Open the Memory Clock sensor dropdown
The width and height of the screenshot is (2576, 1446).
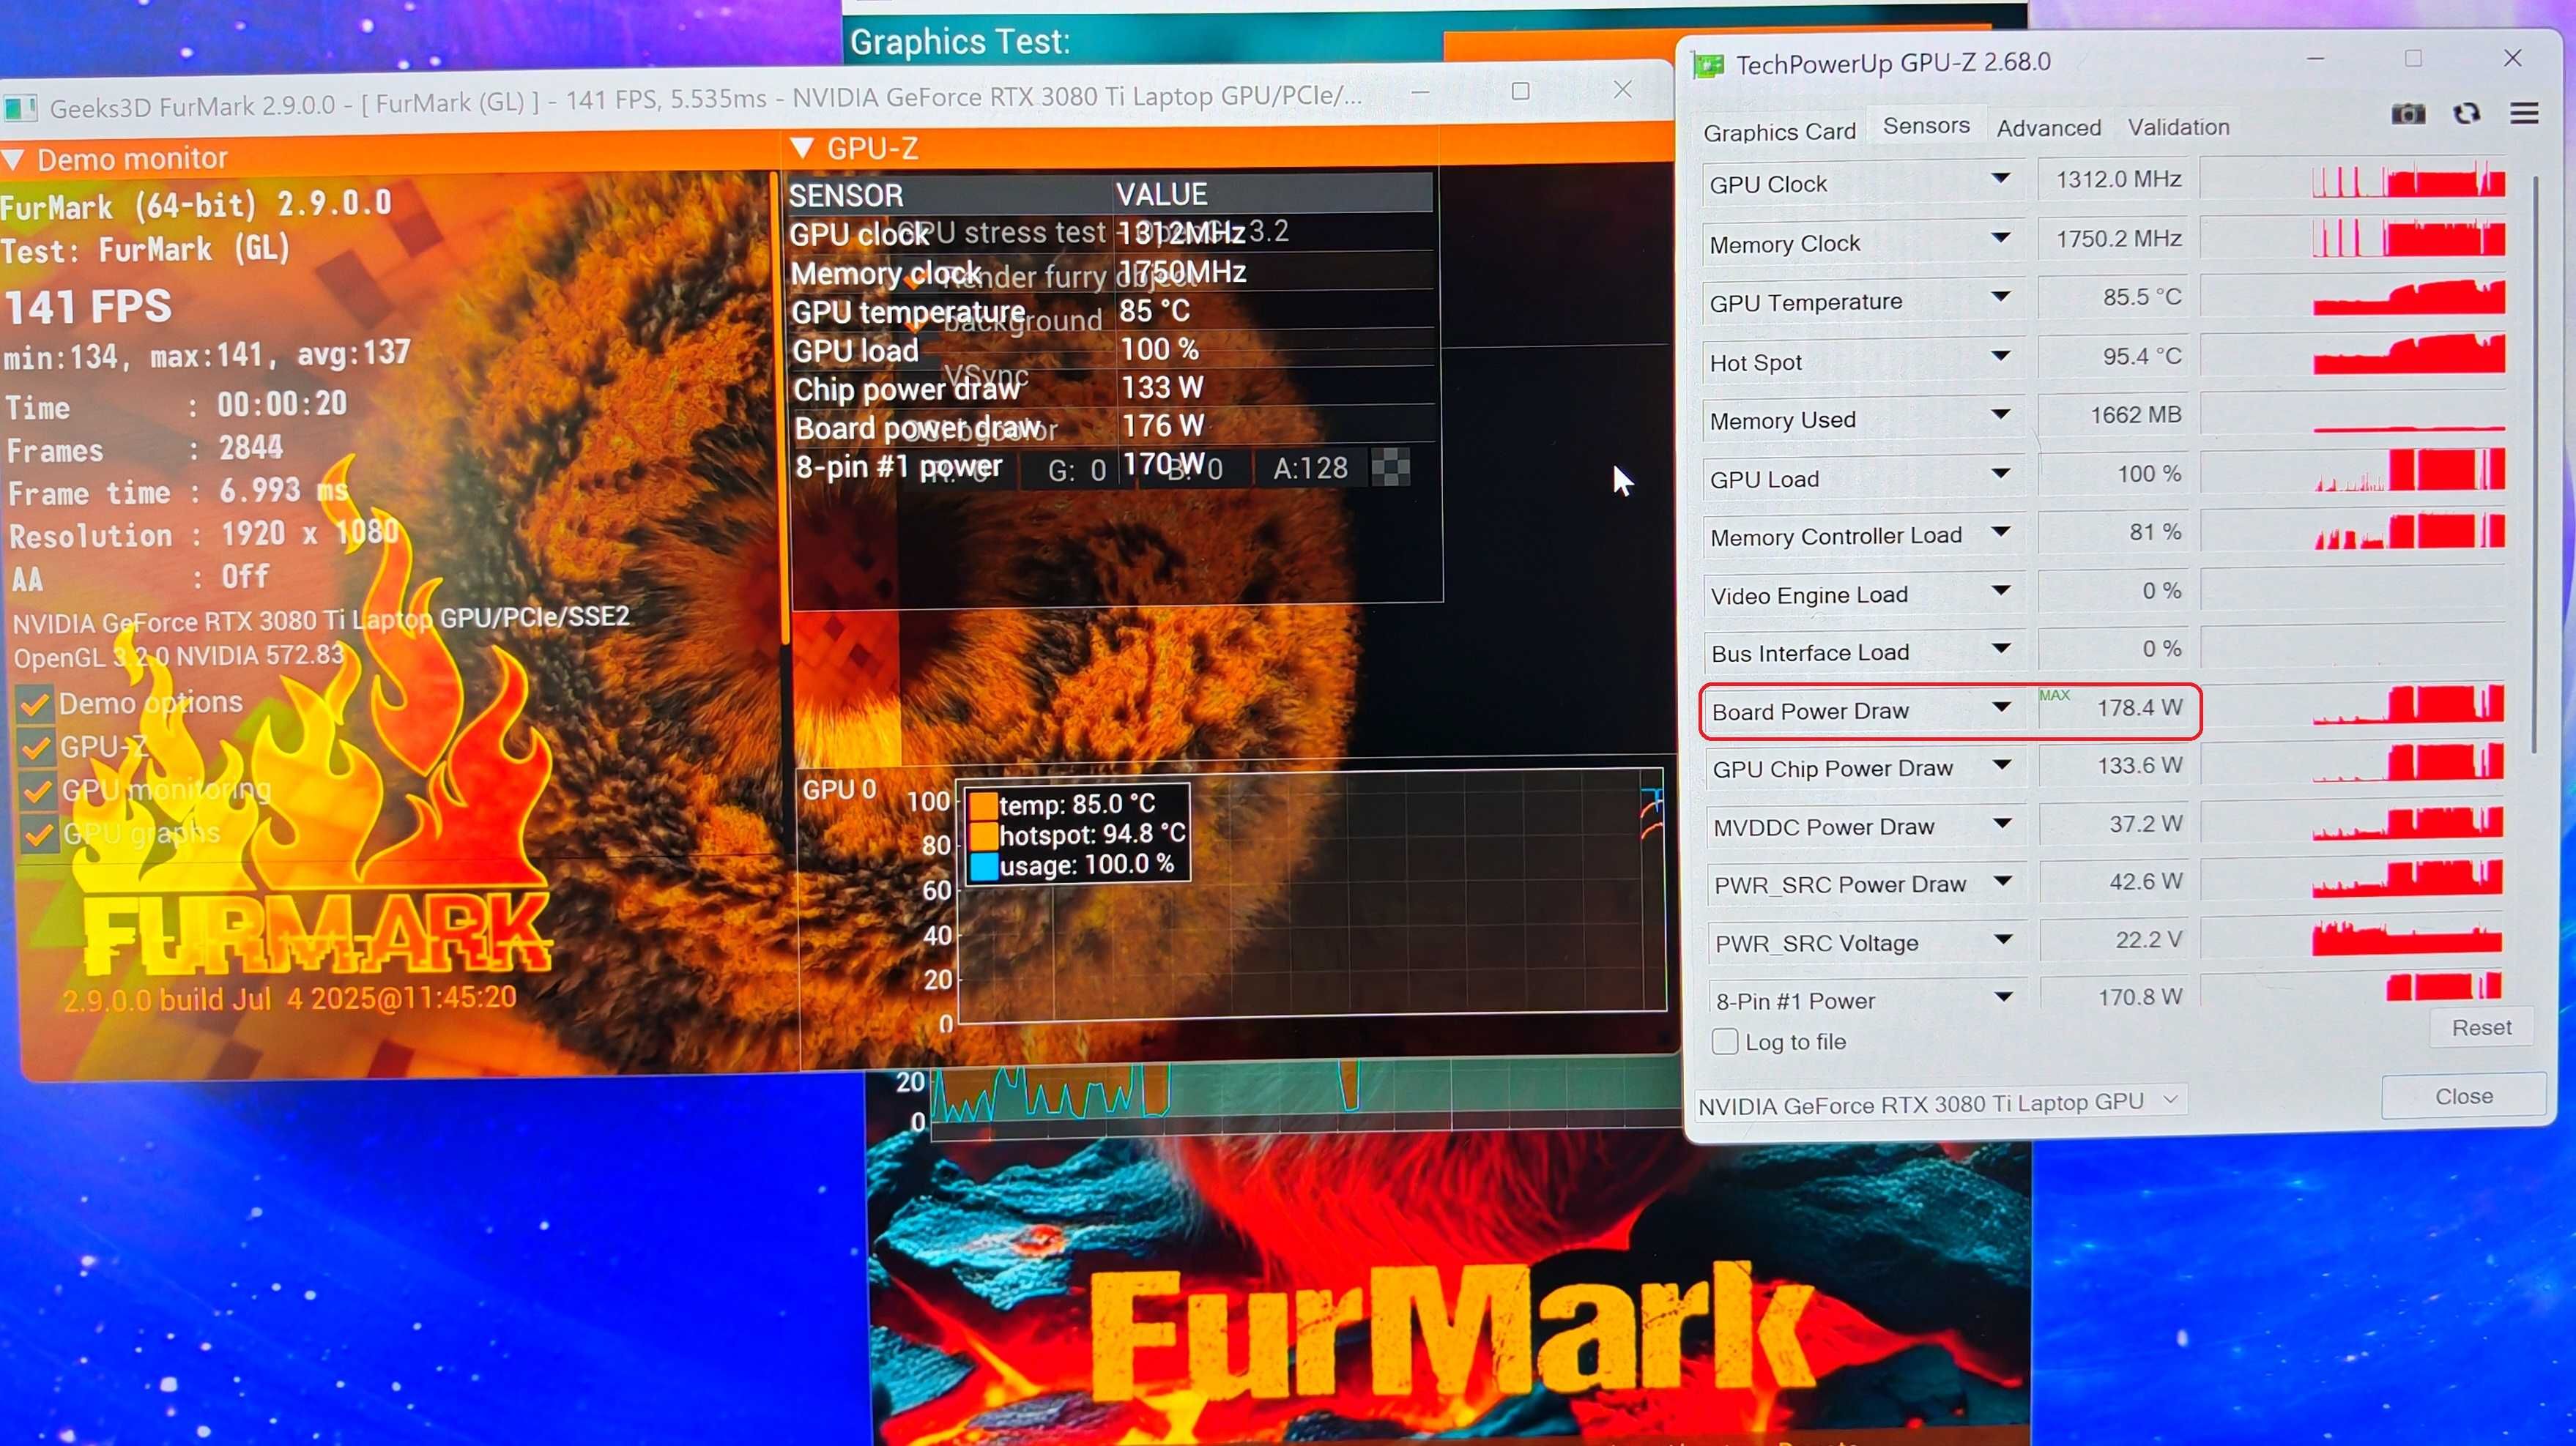2000,239
